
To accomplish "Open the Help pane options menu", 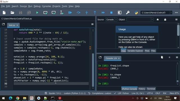I will 176,20.
